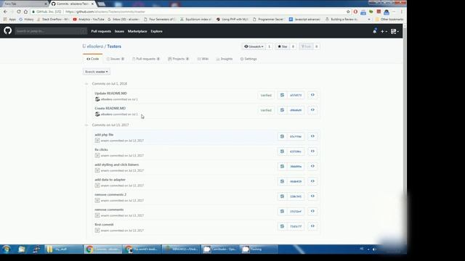465x261 pixels.
Task: Switch to the Code tab
Action: [x=92, y=59]
